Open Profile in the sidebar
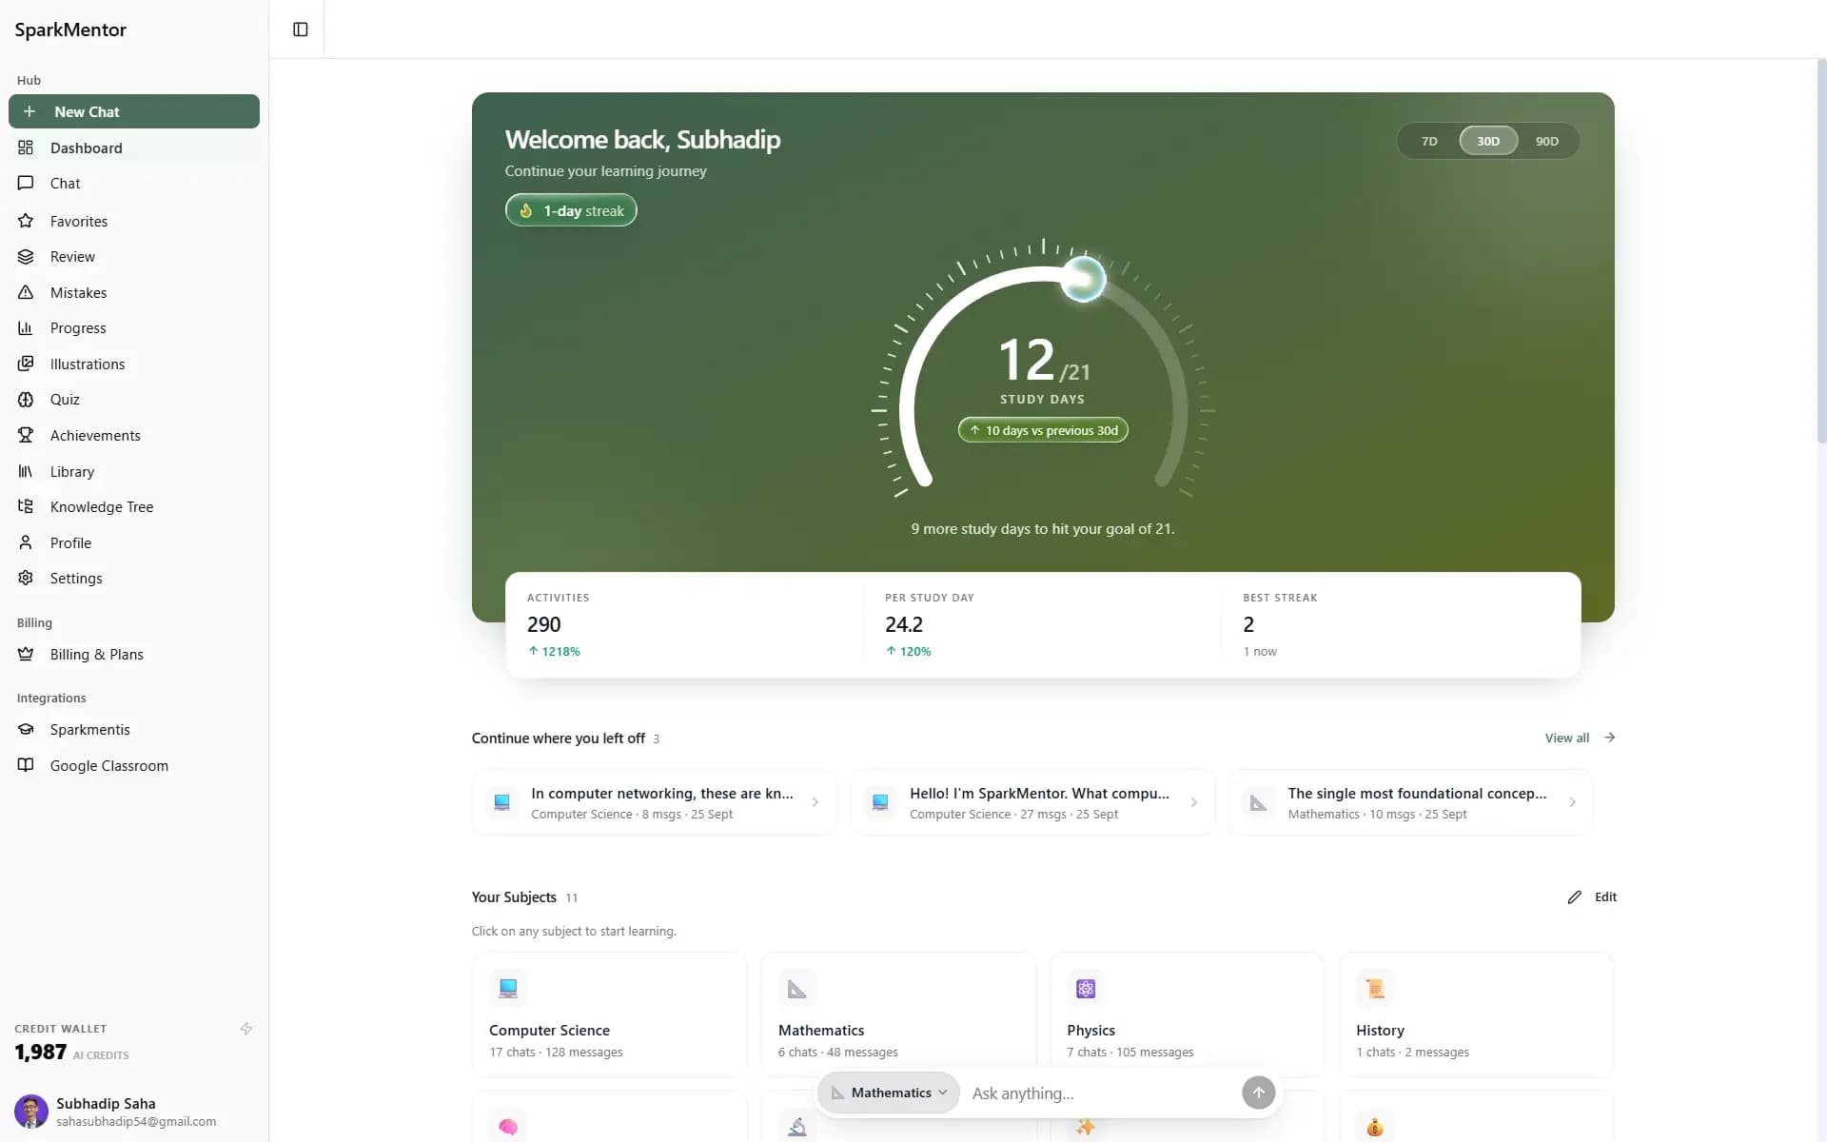Screen dimensions: 1827x1142 (x=134, y=542)
